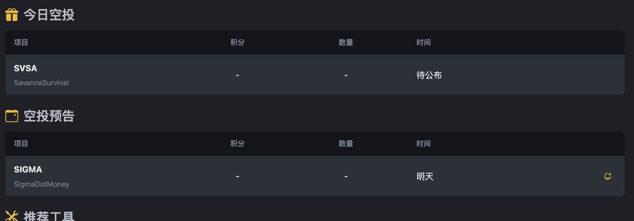Click 项目 column header in 空投预告 table

click(21, 143)
